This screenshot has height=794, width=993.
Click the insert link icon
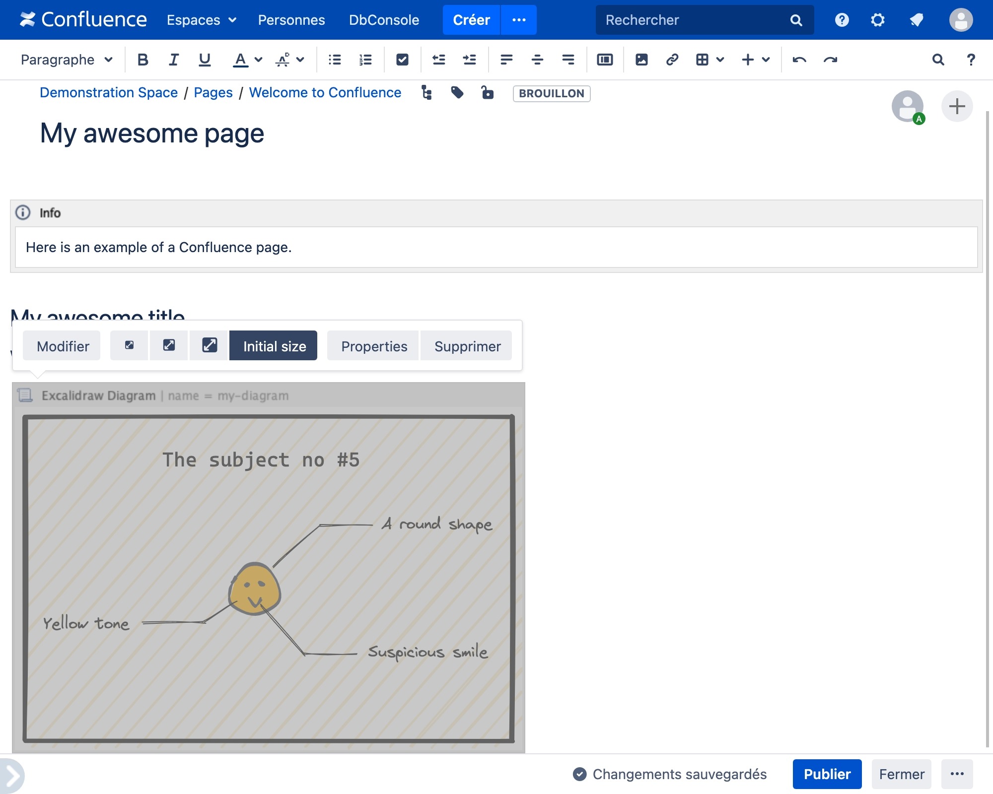(672, 60)
